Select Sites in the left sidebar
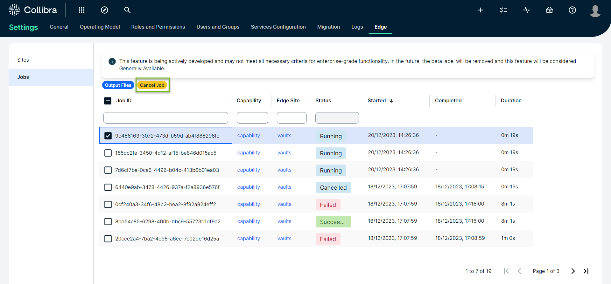 (x=23, y=60)
